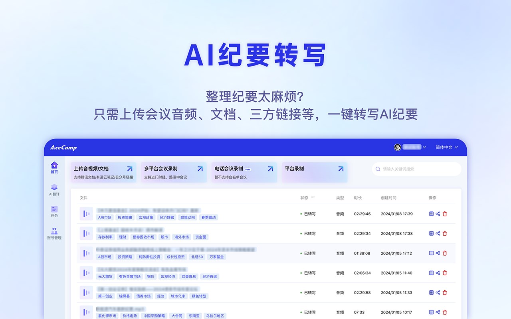Select the 第一创业 tag
The width and height of the screenshot is (511, 319).
[x=105, y=296]
